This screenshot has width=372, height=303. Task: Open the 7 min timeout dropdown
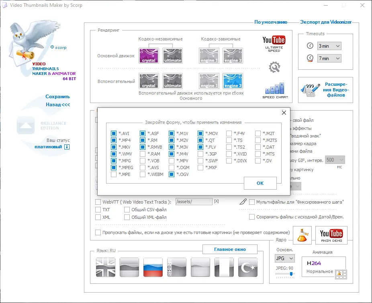(x=329, y=59)
